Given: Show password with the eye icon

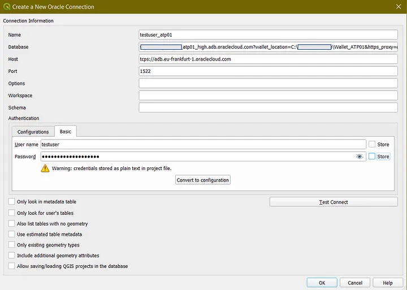Looking at the screenshot, I should point(360,157).
